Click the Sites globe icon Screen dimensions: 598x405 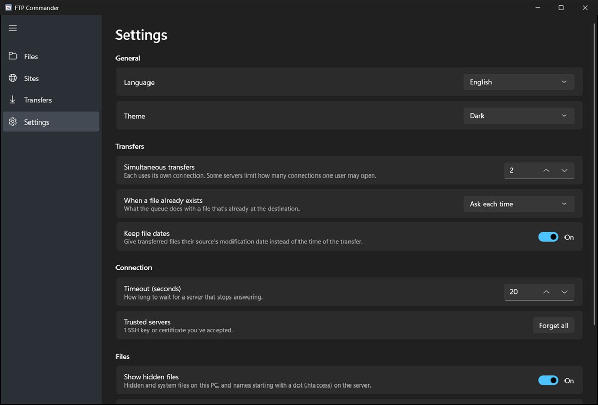(13, 78)
